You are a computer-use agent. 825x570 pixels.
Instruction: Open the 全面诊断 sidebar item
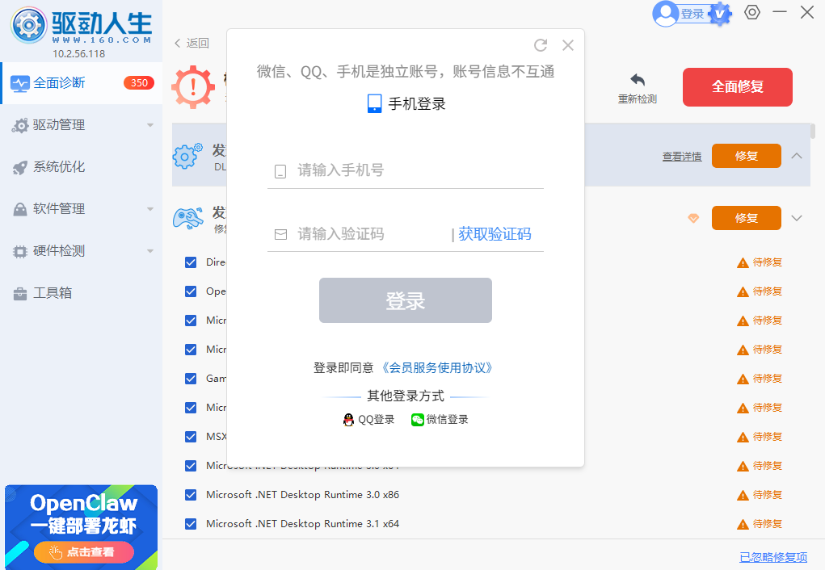[x=82, y=83]
